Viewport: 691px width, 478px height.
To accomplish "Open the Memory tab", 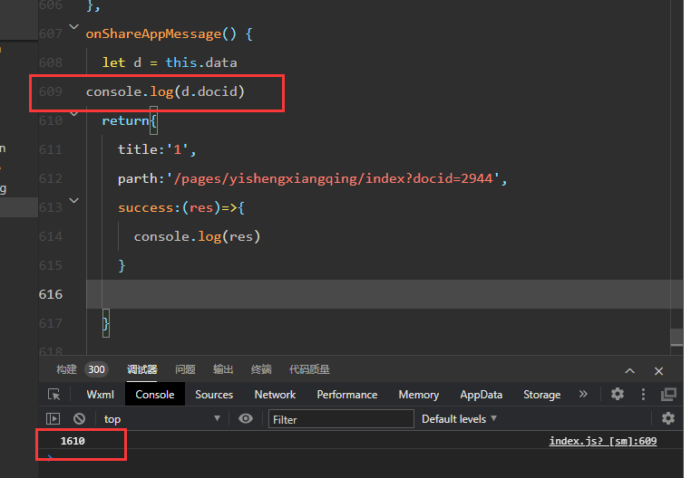I will (x=419, y=395).
